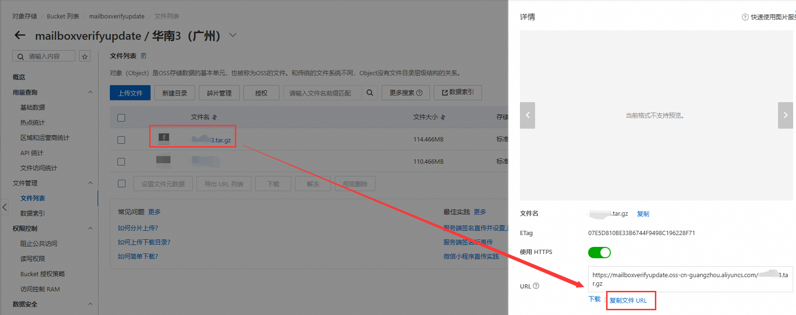Click the next preview arrow in details
Image resolution: width=796 pixels, height=315 pixels.
point(785,115)
